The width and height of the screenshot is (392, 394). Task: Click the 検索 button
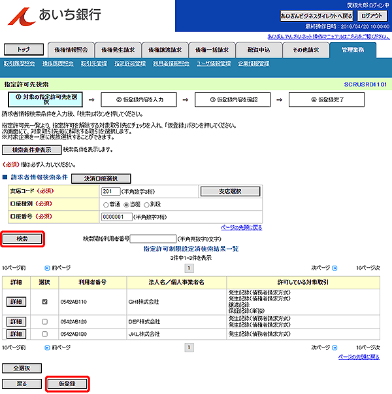[22, 239]
